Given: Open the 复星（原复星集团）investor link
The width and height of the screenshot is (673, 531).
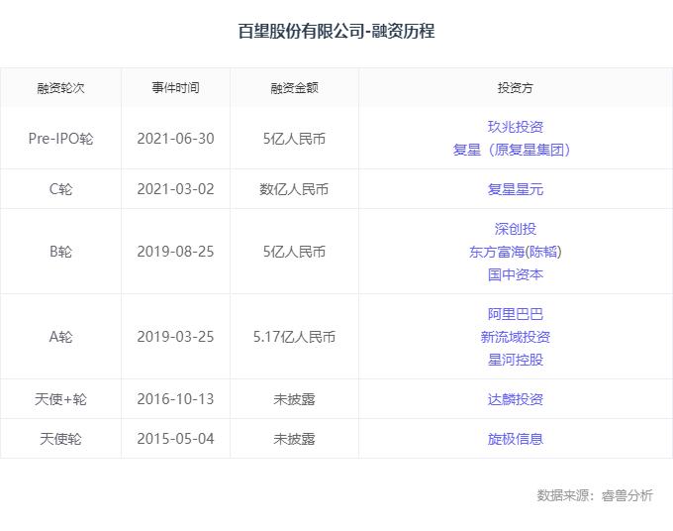Looking at the screenshot, I should [512, 150].
